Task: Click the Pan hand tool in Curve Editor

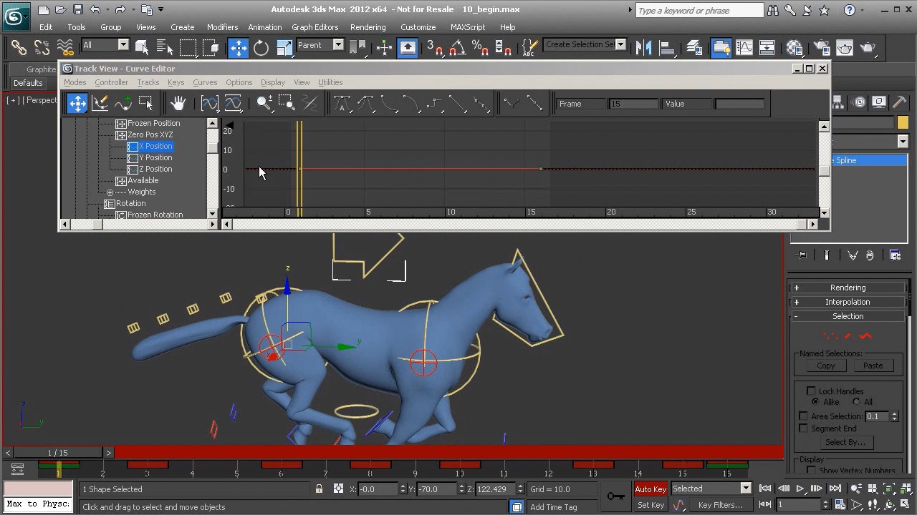Action: pyautogui.click(x=178, y=104)
